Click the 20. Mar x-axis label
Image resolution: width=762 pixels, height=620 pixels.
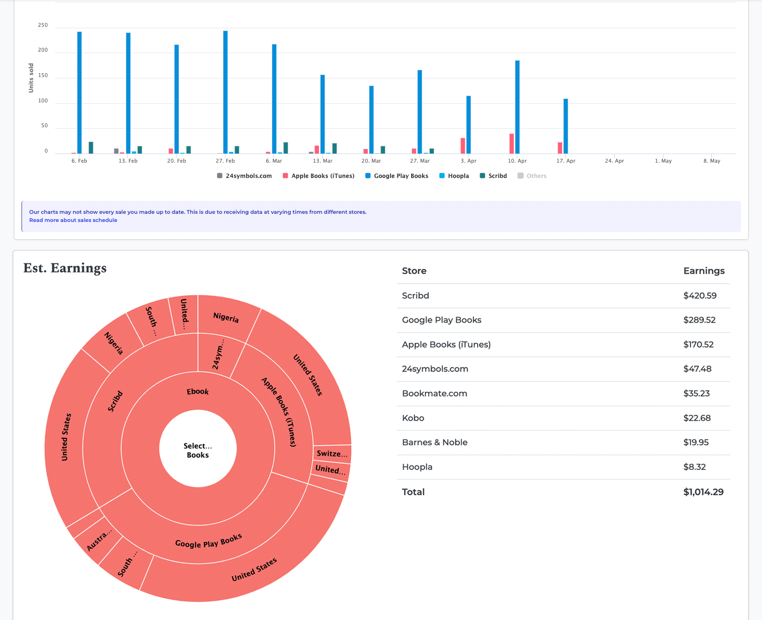tap(371, 161)
